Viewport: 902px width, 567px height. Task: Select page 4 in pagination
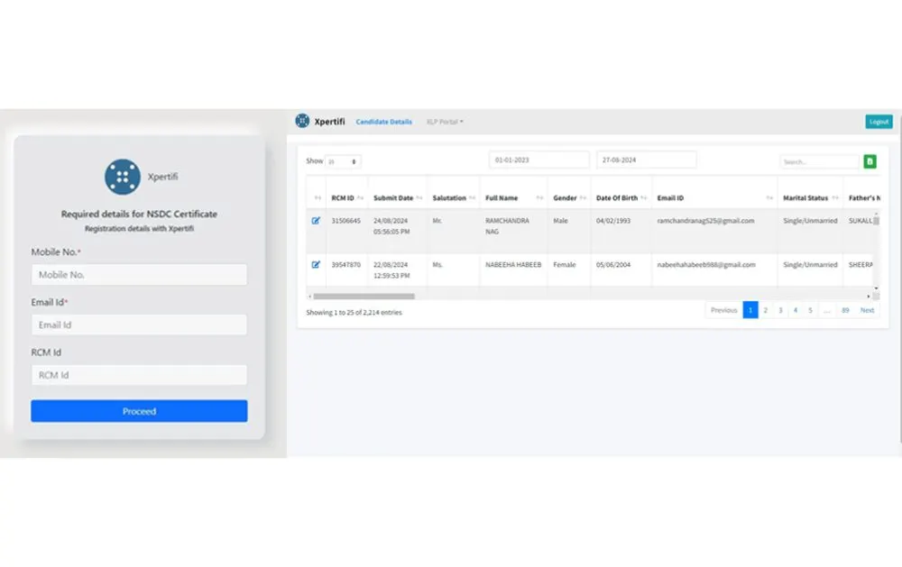[796, 310]
